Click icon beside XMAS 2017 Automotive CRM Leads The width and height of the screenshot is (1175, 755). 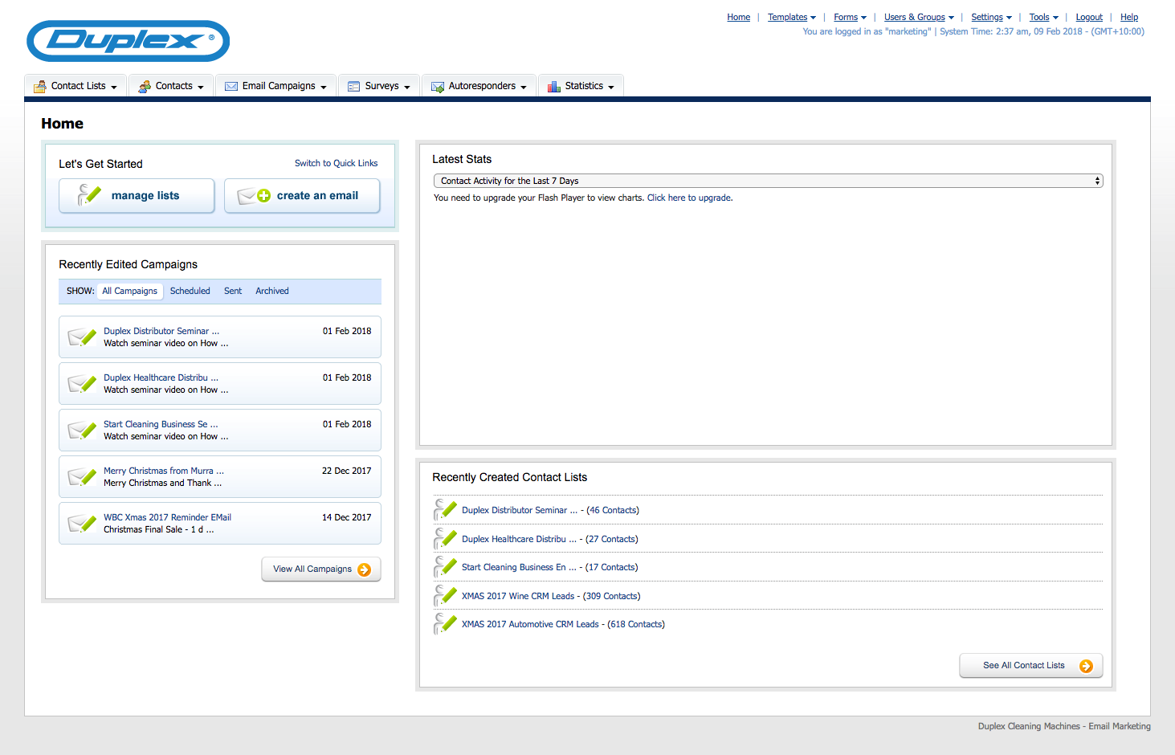pyautogui.click(x=445, y=624)
